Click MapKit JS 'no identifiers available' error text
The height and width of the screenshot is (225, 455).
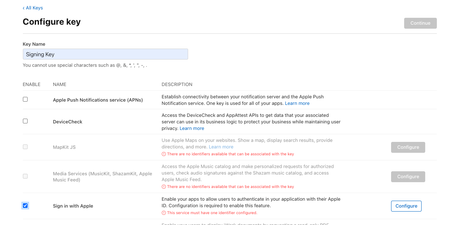230,154
